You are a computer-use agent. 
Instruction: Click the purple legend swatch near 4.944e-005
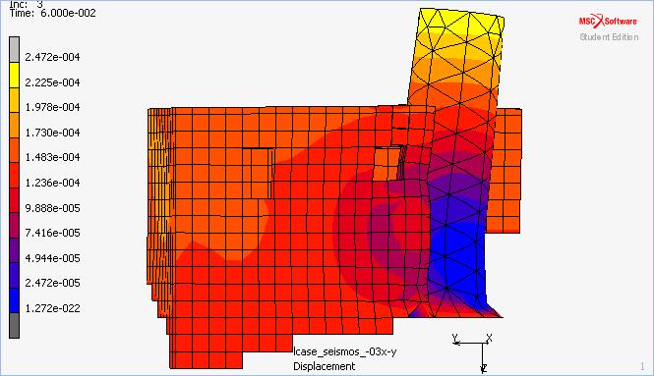tap(14, 250)
